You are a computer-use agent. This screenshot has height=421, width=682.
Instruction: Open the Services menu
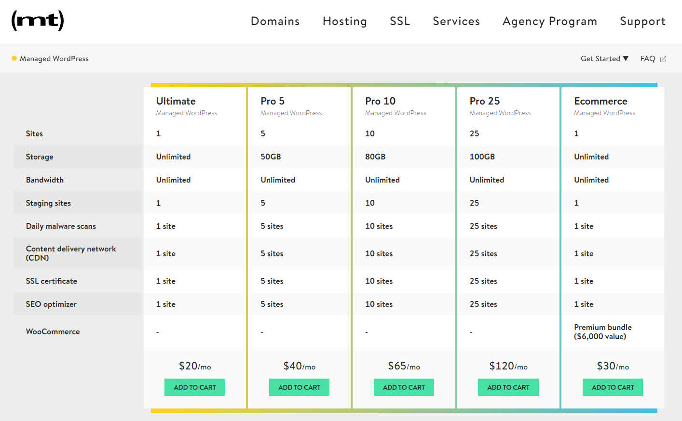(456, 21)
